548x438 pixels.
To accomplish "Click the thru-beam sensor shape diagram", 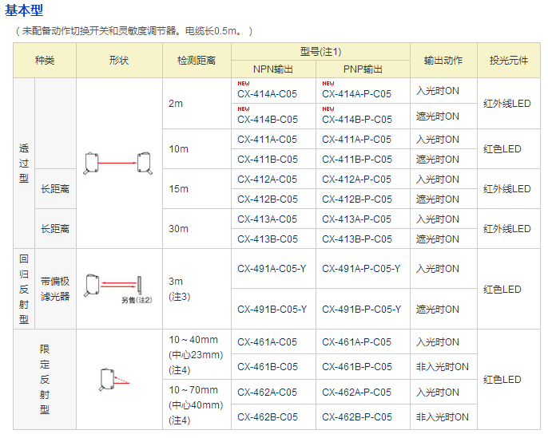I will (x=118, y=163).
